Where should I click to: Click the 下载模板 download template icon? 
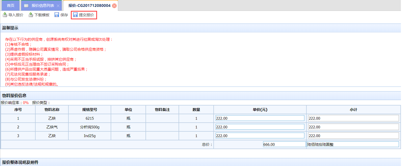31,15
